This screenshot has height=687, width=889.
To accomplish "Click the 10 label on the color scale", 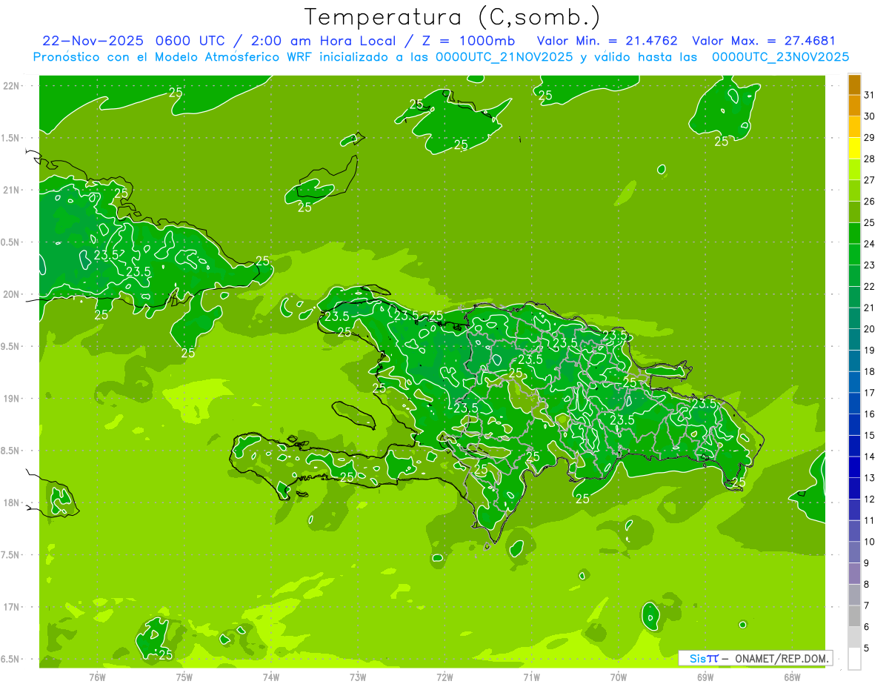I will [869, 542].
